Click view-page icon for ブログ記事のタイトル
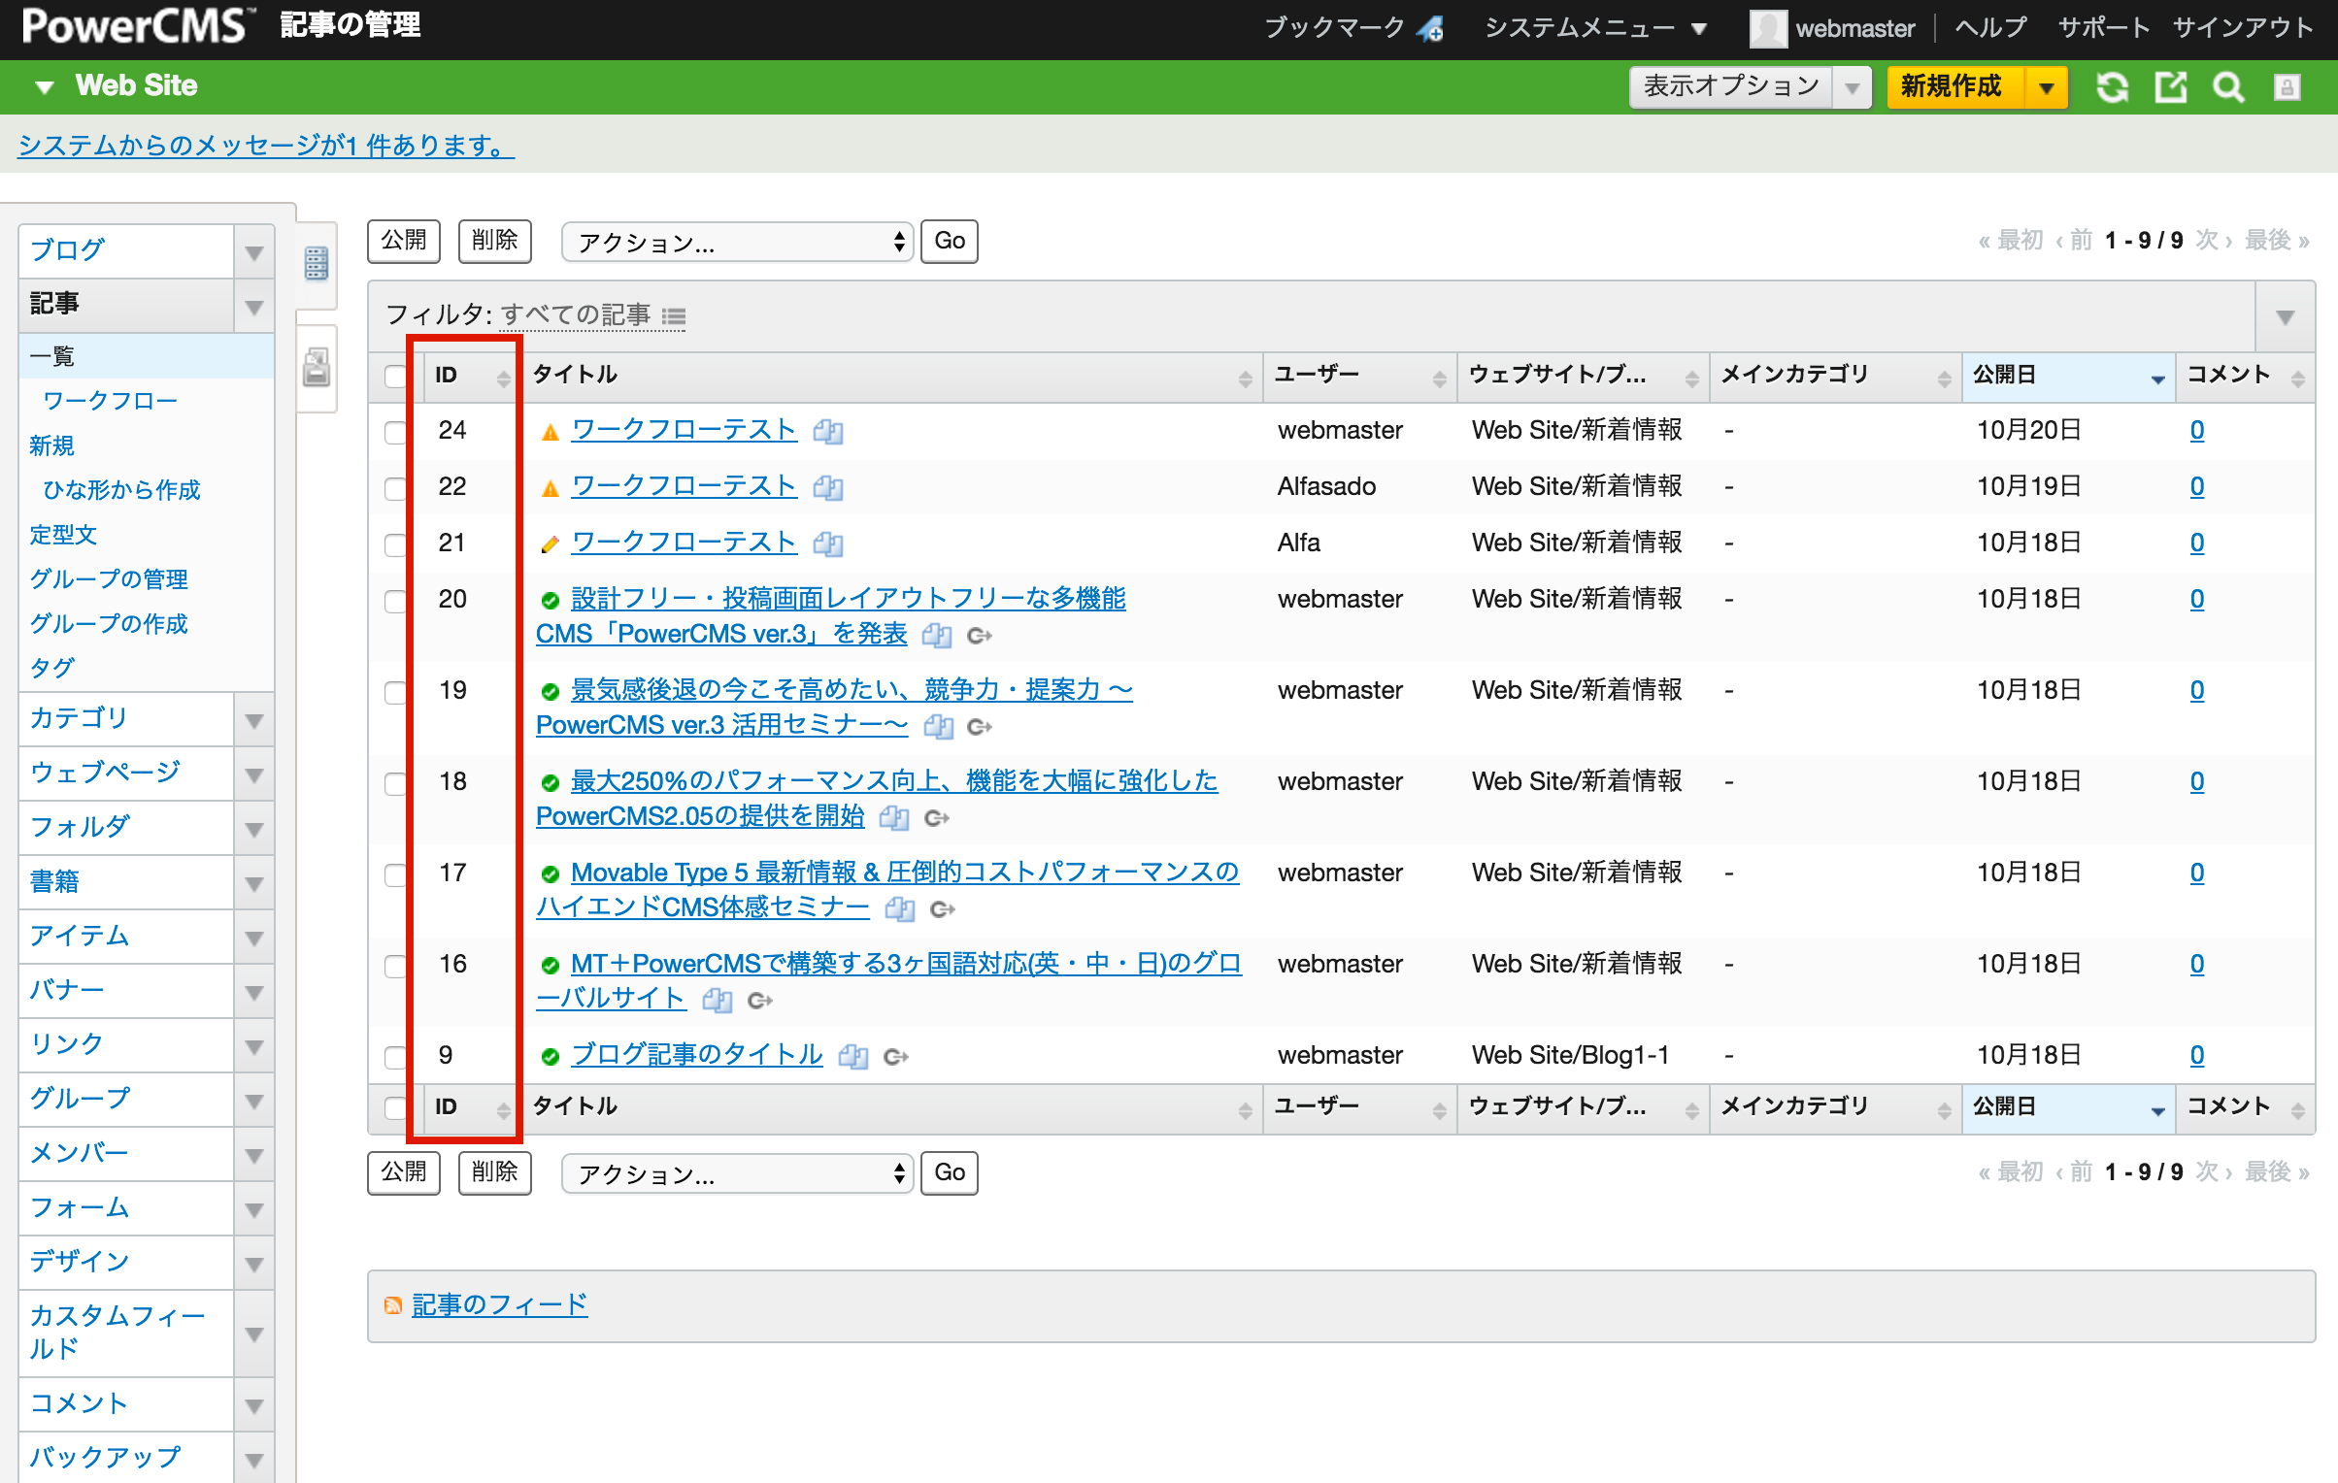Screen dimensions: 2338x1483 pos(896,1057)
